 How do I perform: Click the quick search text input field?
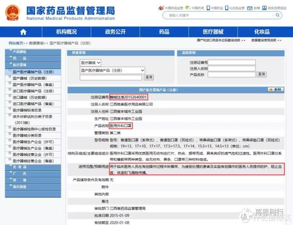(x=111, y=77)
